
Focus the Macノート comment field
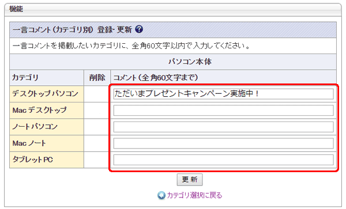click(223, 143)
